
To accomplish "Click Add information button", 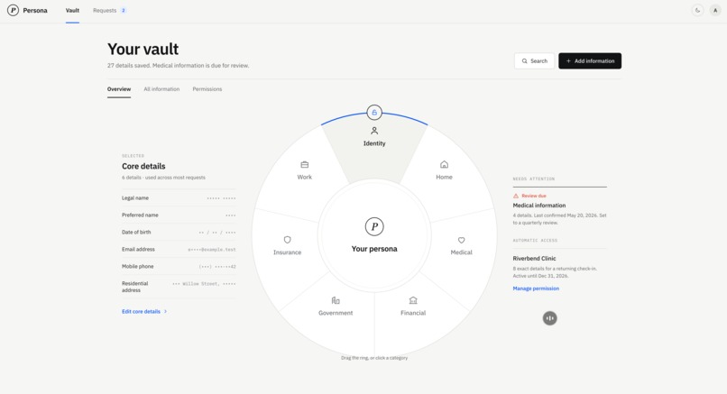I will (590, 60).
